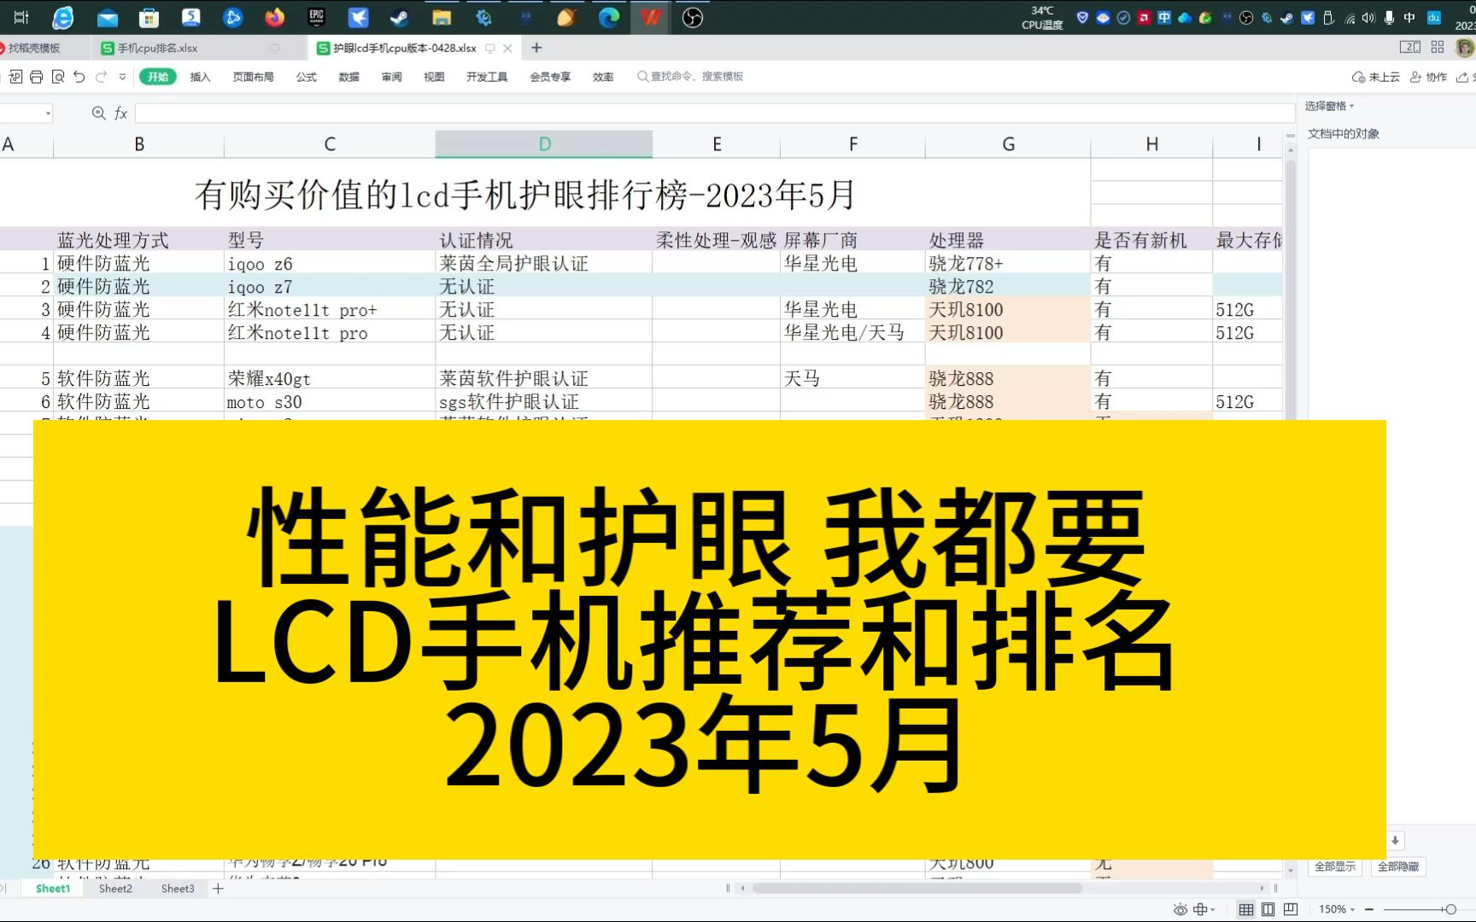Click the zoom out minus button
The image size is (1476, 922).
(1369, 909)
